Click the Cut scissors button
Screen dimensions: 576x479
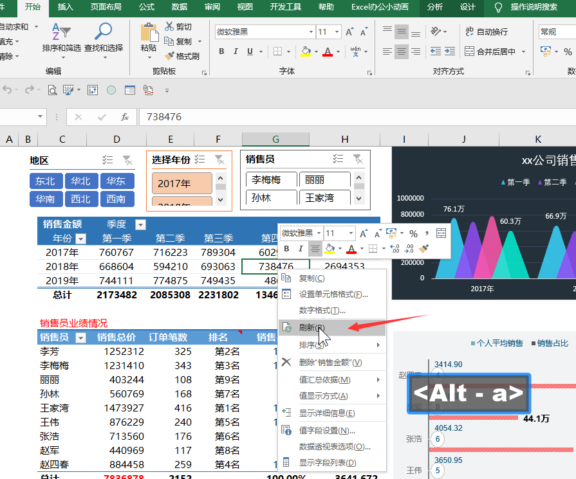click(x=178, y=26)
